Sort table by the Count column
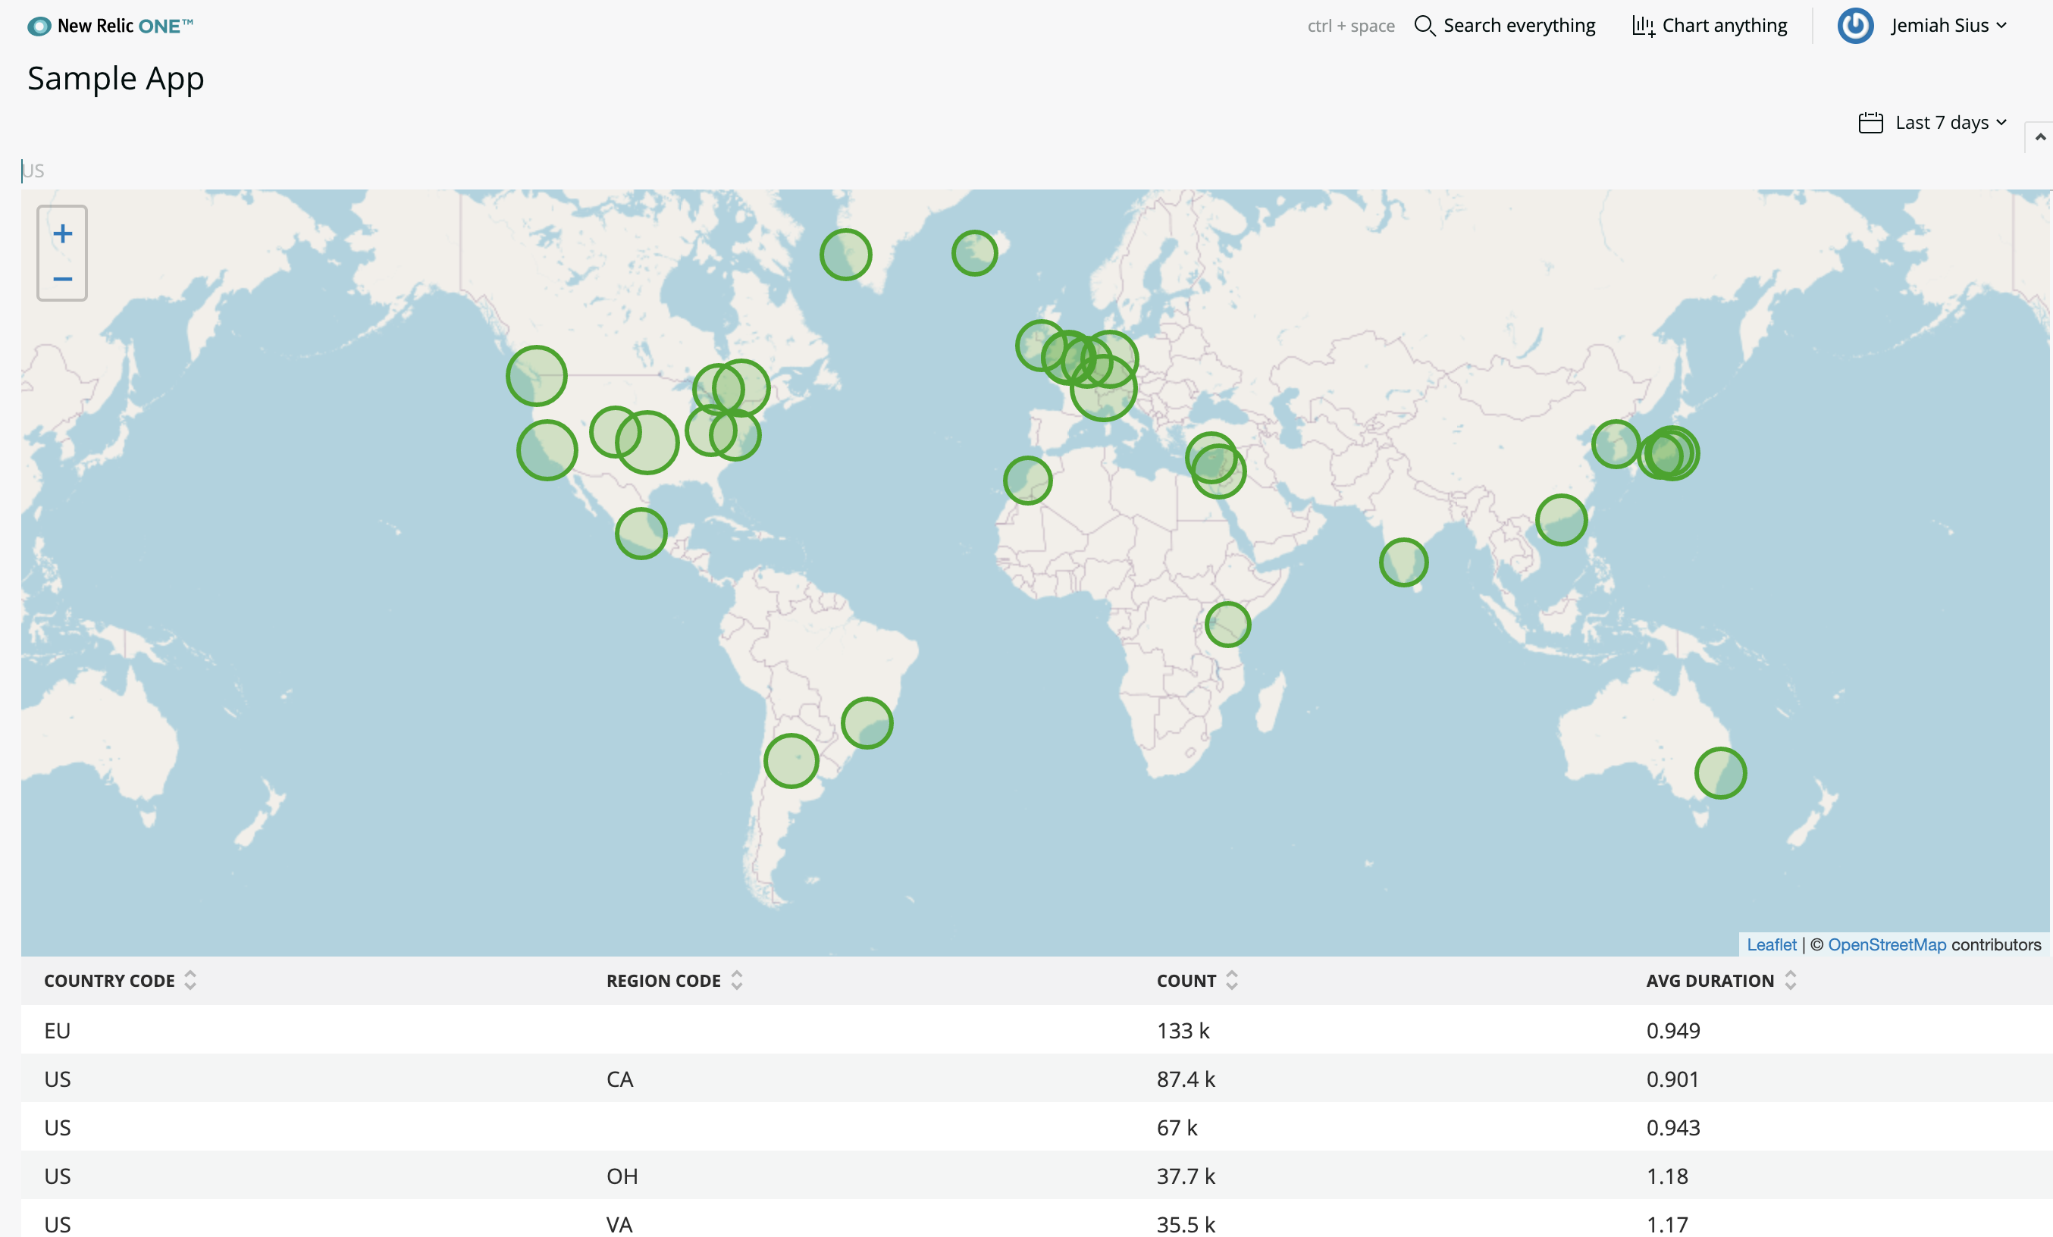The height and width of the screenshot is (1237, 2053). (1186, 981)
